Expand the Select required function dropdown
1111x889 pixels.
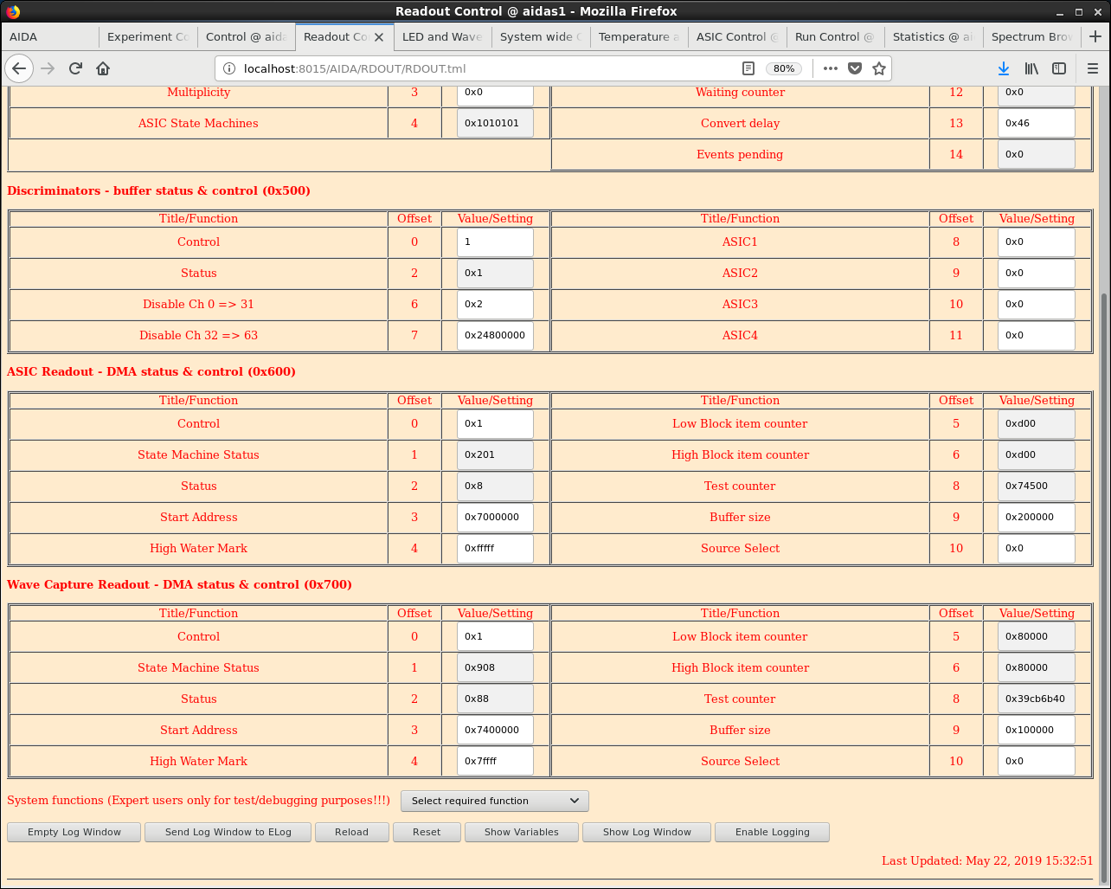[x=495, y=801]
